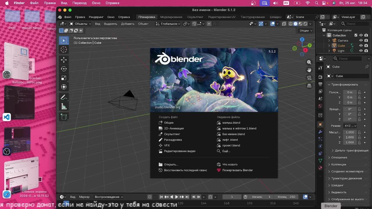Switch perspective/orthographic with the grid icon
The width and height of the screenshot is (372, 209).
coord(309,86)
